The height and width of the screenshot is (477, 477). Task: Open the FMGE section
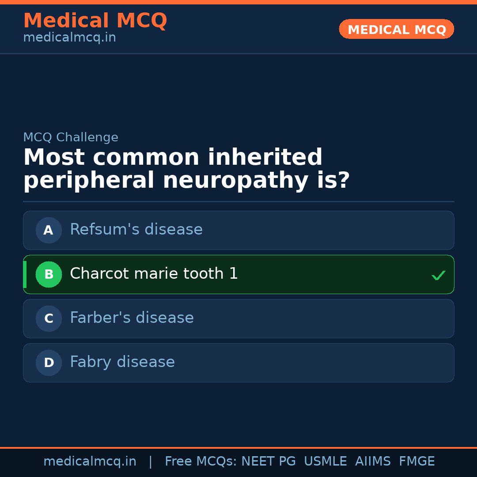coord(416,461)
